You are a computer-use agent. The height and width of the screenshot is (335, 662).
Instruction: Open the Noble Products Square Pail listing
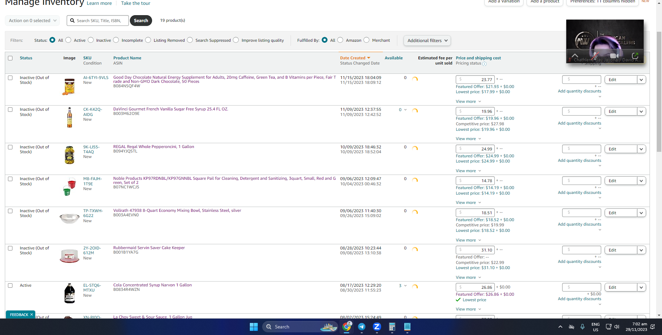pos(225,180)
